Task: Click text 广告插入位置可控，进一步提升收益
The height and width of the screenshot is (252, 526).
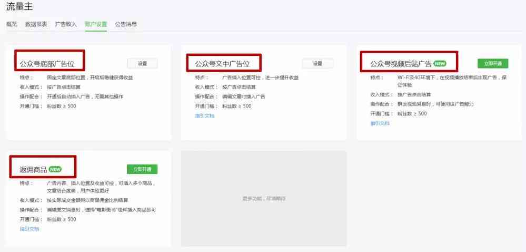Action: tap(260, 77)
